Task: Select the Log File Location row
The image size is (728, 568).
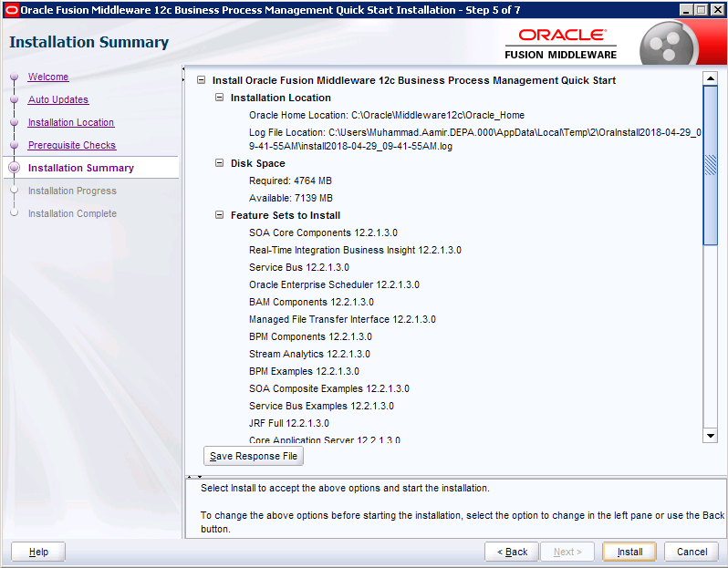Action: tap(475, 139)
